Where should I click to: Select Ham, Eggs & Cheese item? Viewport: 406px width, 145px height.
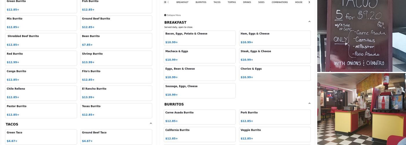tap(275, 38)
